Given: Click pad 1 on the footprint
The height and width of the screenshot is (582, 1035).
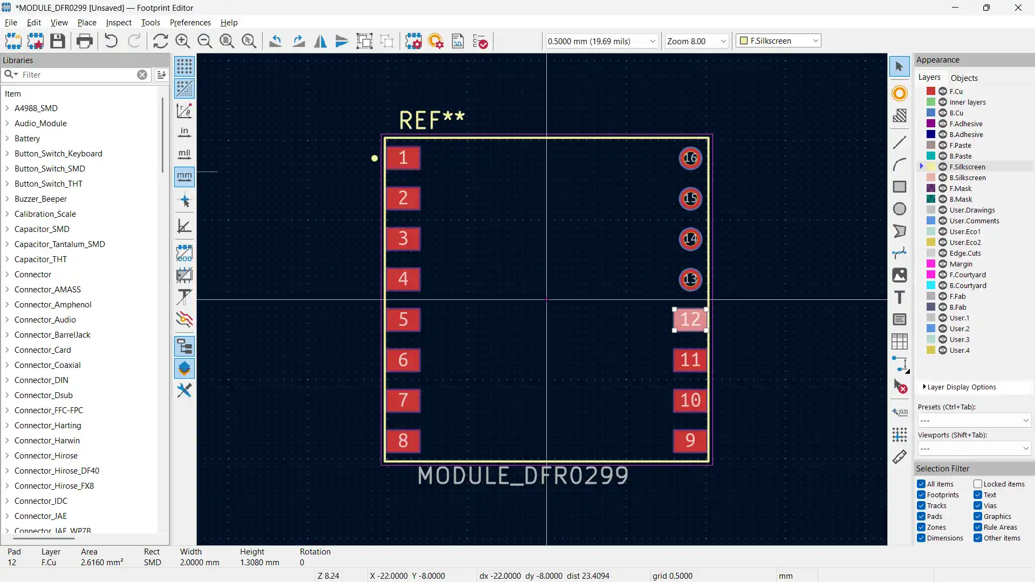Looking at the screenshot, I should [403, 158].
